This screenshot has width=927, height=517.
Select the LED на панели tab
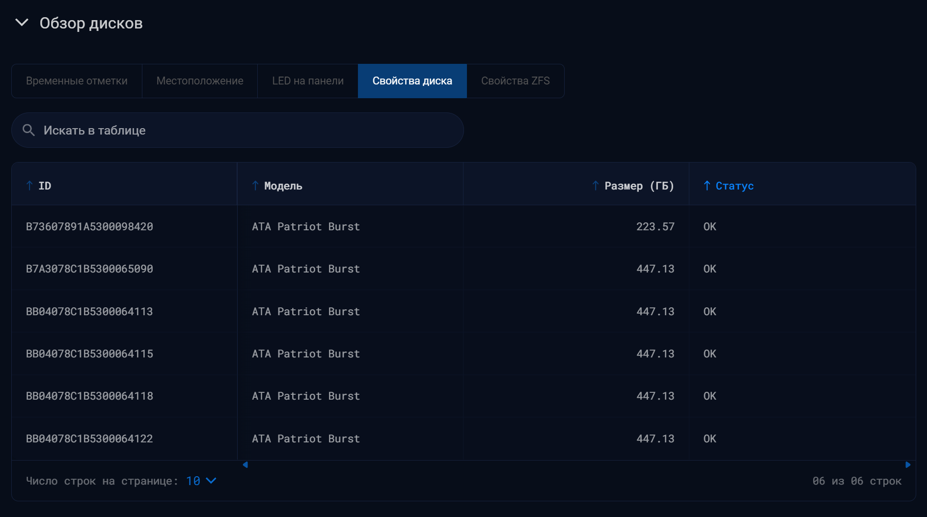coord(308,81)
